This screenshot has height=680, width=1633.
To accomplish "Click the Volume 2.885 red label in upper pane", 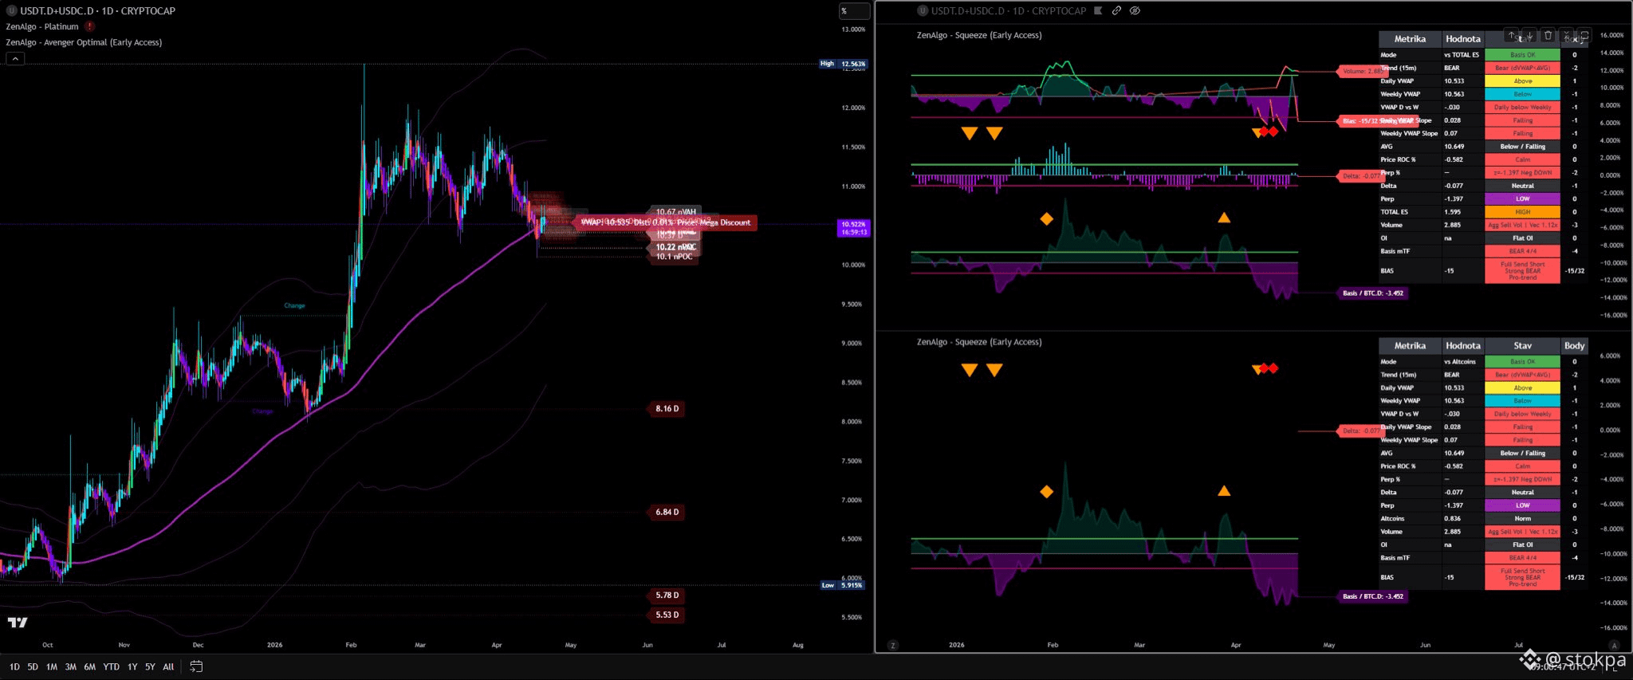I will point(1361,71).
